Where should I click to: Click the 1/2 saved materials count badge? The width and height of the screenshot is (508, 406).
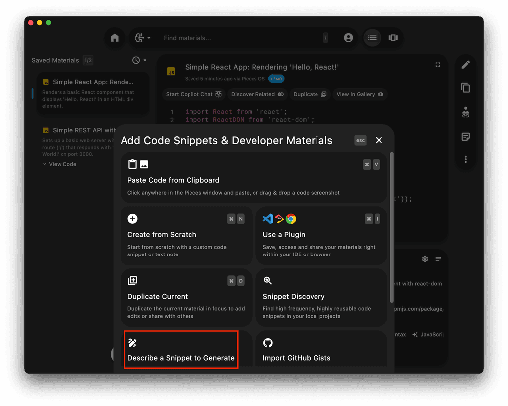(88, 60)
